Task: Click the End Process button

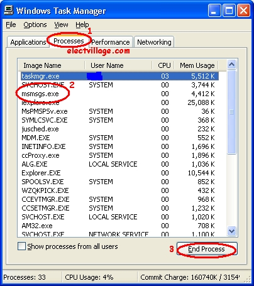Action: coord(207,249)
